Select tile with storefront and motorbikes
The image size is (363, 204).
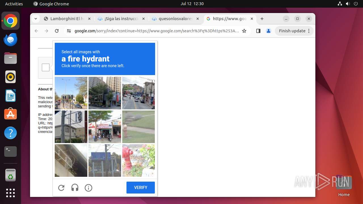coord(105,127)
